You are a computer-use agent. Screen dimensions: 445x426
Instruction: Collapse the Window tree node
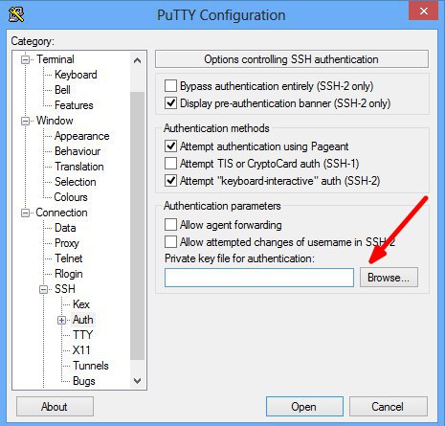coord(25,121)
